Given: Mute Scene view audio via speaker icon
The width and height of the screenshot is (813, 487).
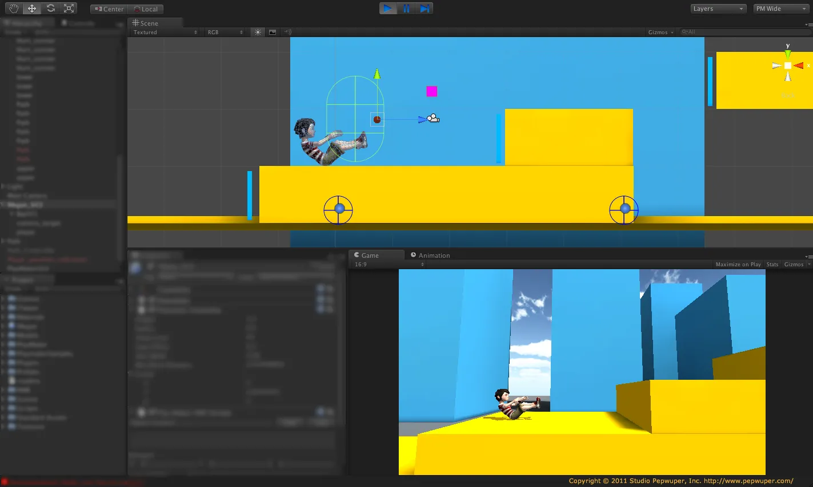Looking at the screenshot, I should pos(287,32).
